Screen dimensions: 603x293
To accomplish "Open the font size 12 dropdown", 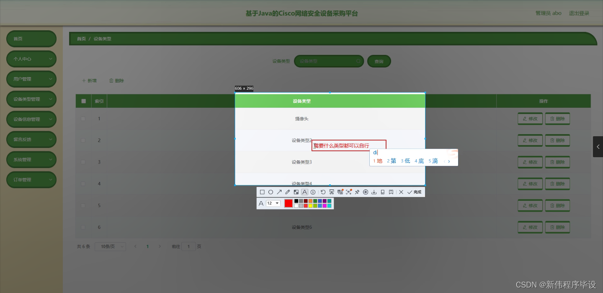I will (x=273, y=203).
